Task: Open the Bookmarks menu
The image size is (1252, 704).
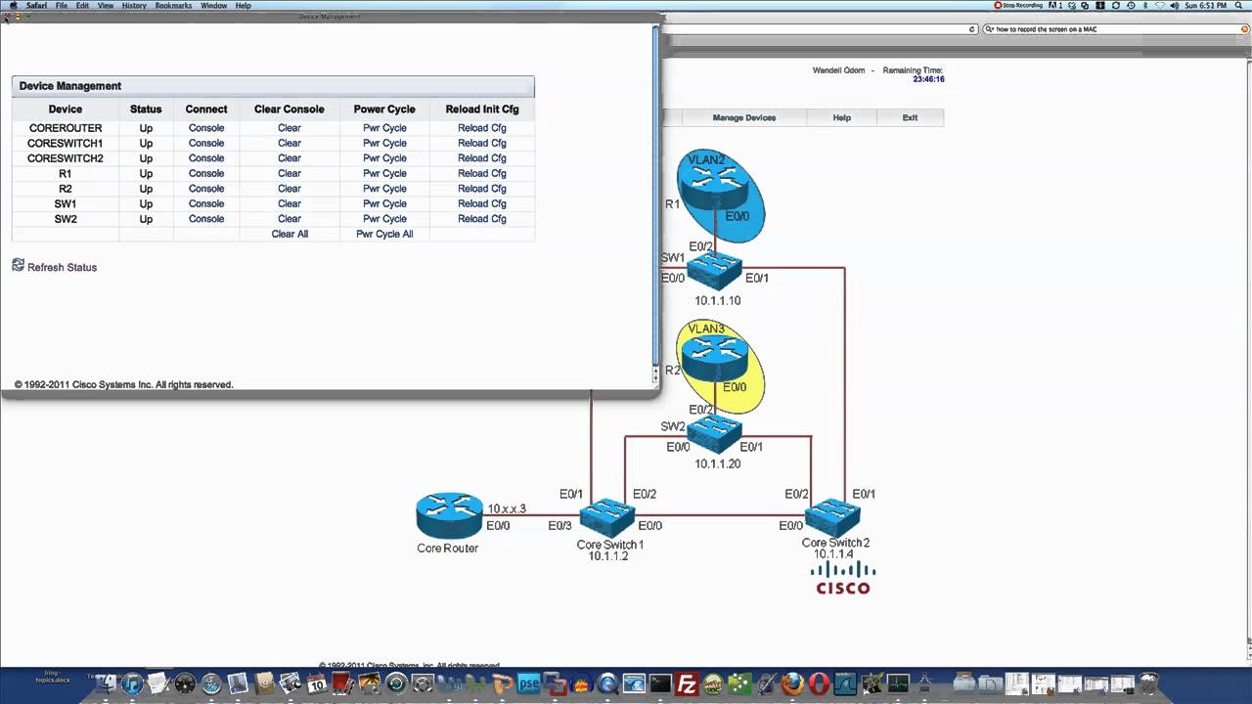Action: (x=174, y=5)
